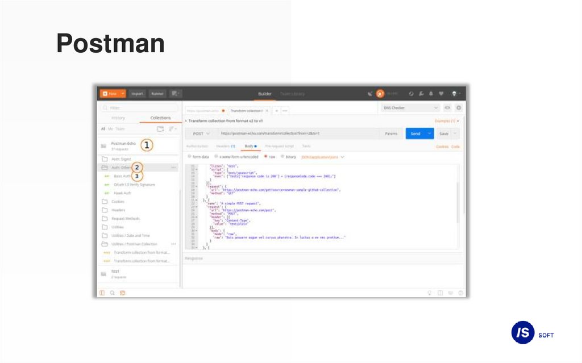Screen dimensions: 582x363
Task: Expand the request name disclosure triangle
Action: tap(186, 121)
